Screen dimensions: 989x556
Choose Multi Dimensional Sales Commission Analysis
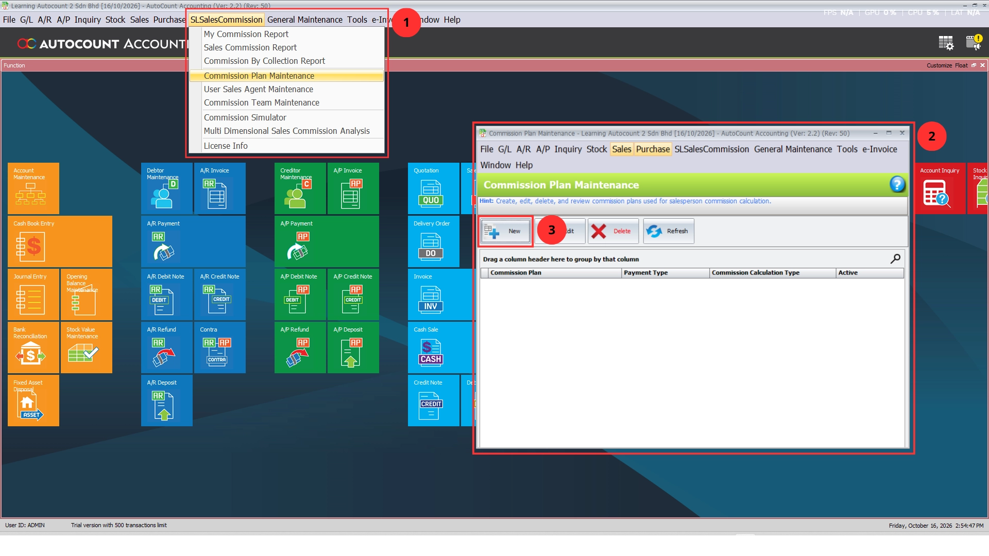(x=286, y=131)
